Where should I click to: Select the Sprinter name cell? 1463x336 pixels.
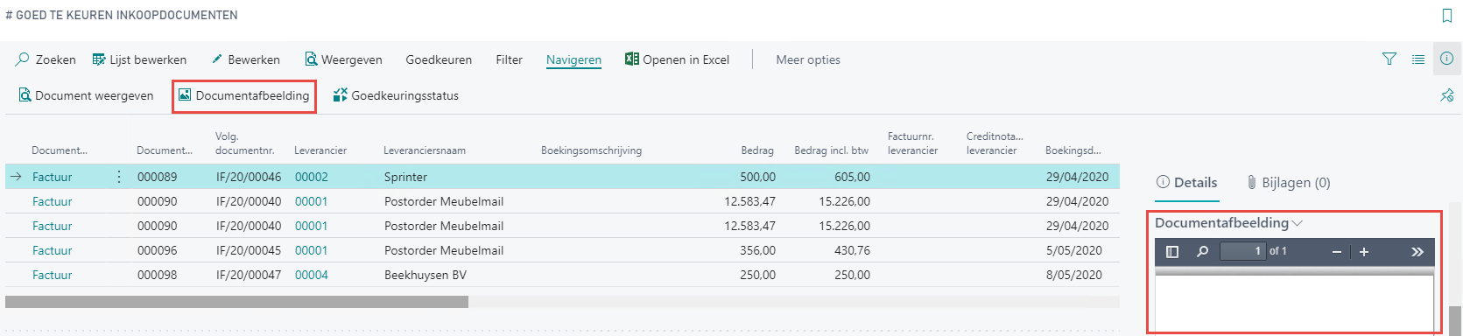[x=406, y=177]
